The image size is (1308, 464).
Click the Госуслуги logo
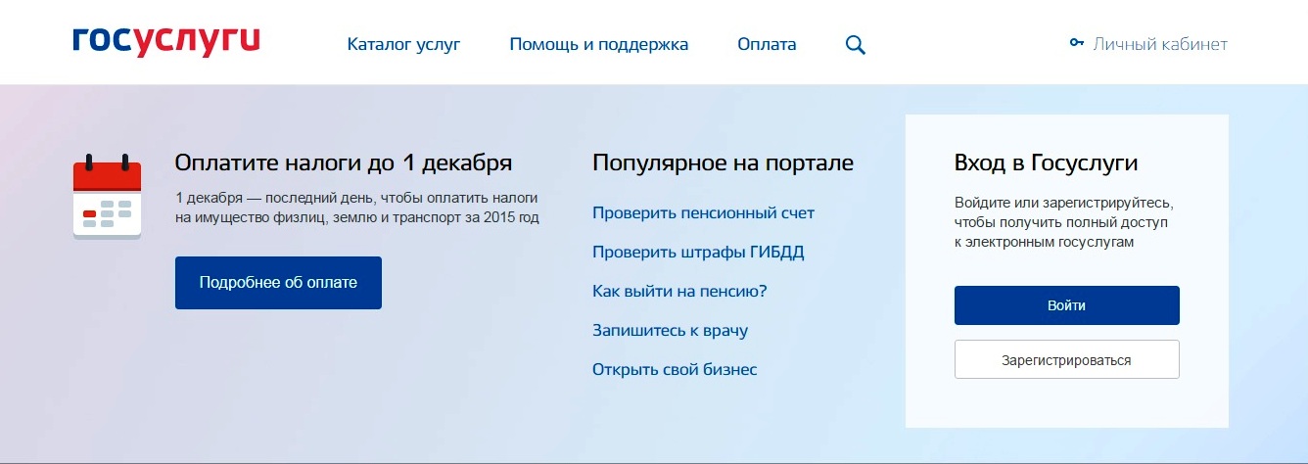166,41
